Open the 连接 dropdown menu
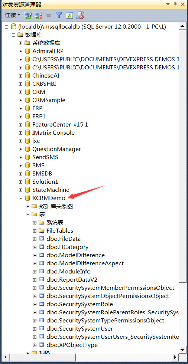 point(13,16)
